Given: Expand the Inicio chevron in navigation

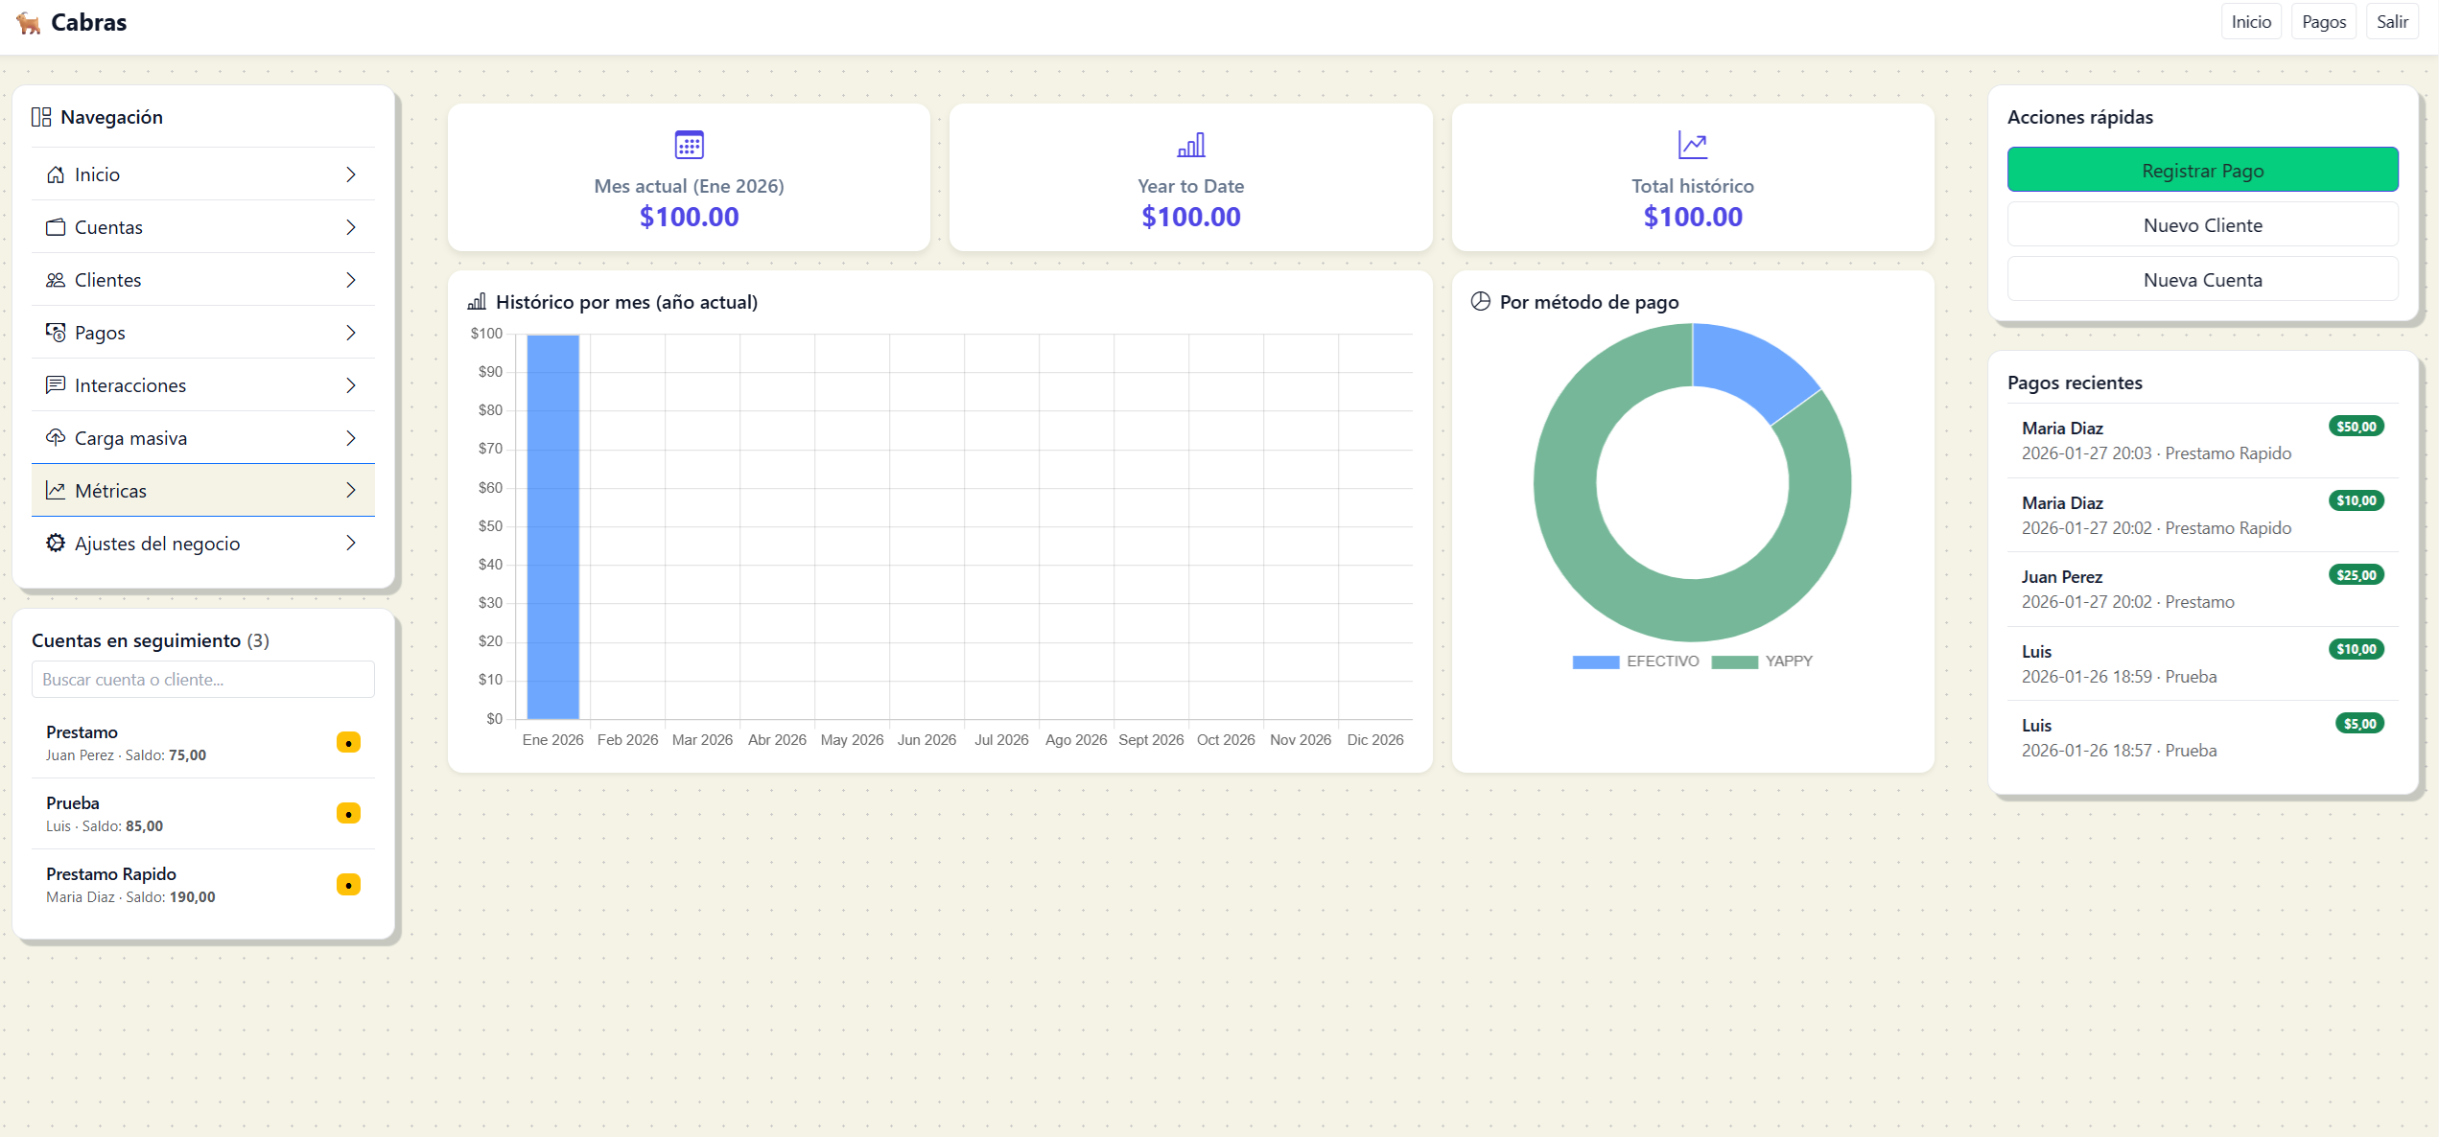Looking at the screenshot, I should coord(351,174).
